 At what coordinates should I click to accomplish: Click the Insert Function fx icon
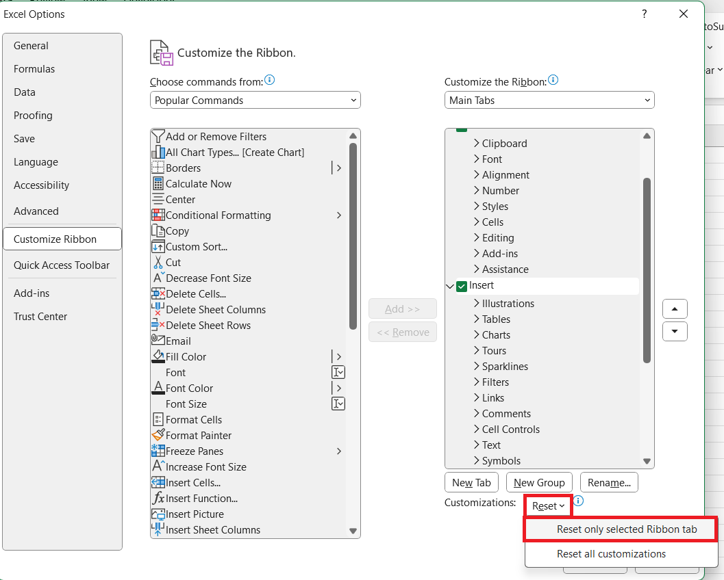coord(158,498)
